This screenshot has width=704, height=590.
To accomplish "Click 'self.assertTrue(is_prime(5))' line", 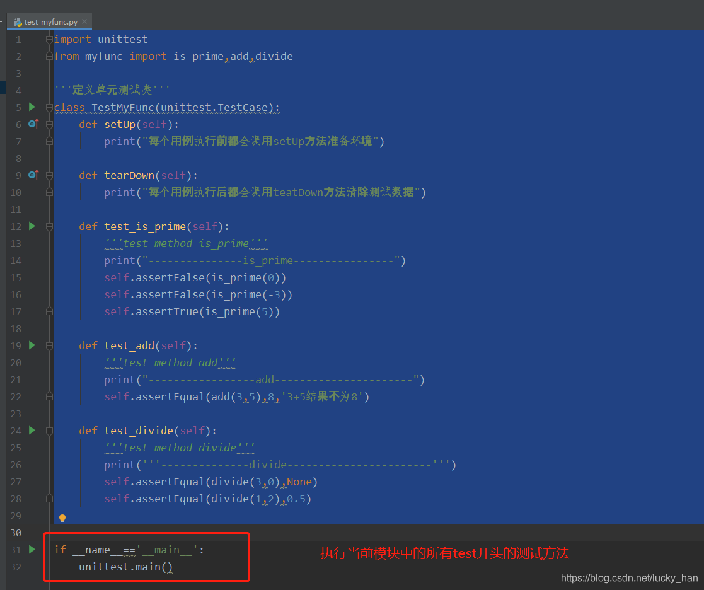I will [192, 312].
